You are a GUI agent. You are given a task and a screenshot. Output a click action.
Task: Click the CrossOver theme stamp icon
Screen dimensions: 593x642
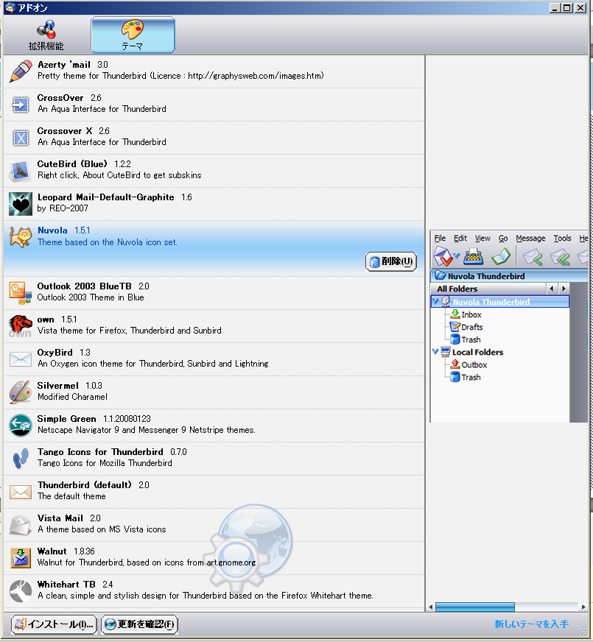coord(21,105)
